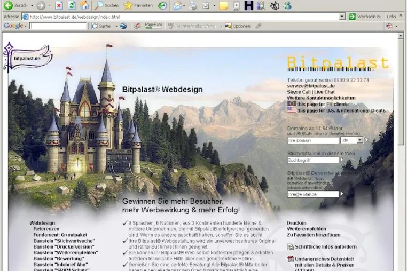Screen dimensions: 407x271
Task: Stop page loading with the red X icon
Action: [x=59, y=5]
